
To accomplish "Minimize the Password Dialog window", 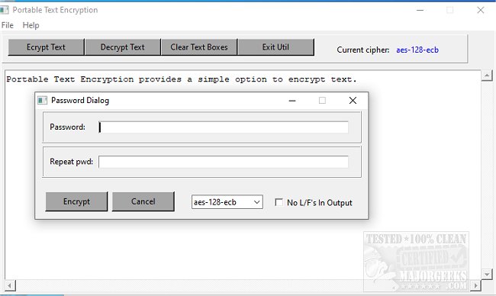I will (x=292, y=101).
